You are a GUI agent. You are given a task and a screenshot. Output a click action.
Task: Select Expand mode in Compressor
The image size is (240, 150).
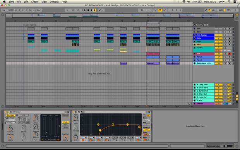click(65, 127)
